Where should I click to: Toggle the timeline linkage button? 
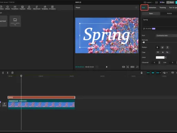pyautogui.click(x=158, y=73)
